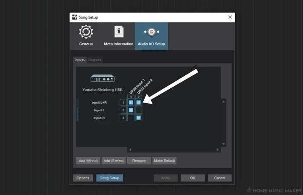Click the Yamaha Steinberg USB device icon

pos(103,78)
